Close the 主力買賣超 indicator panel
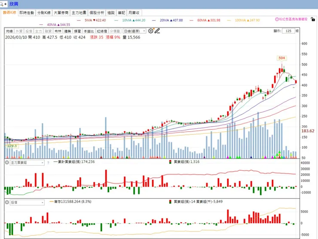 click(x=7, y=163)
